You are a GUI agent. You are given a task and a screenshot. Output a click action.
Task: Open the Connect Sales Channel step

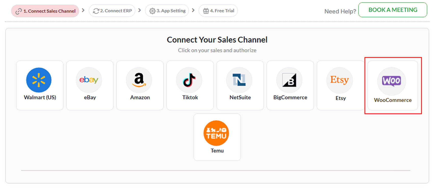tap(45, 11)
